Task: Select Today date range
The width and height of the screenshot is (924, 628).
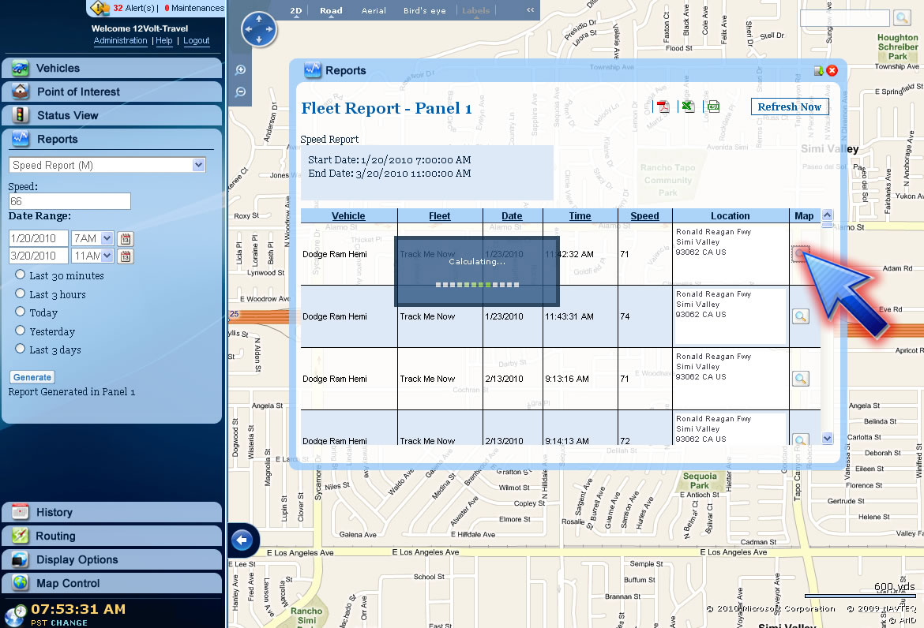Action: coord(20,312)
